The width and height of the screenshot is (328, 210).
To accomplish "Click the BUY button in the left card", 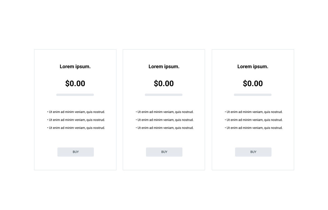I will 75,152.
